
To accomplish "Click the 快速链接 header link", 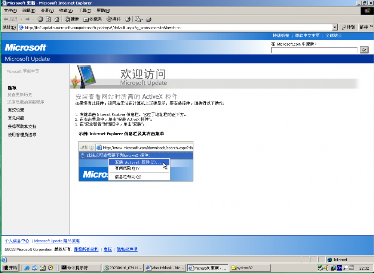I will (x=281, y=35).
